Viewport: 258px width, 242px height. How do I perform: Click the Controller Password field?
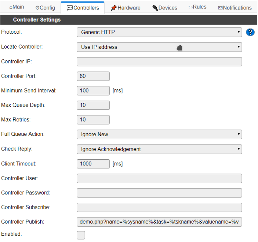tap(159, 193)
